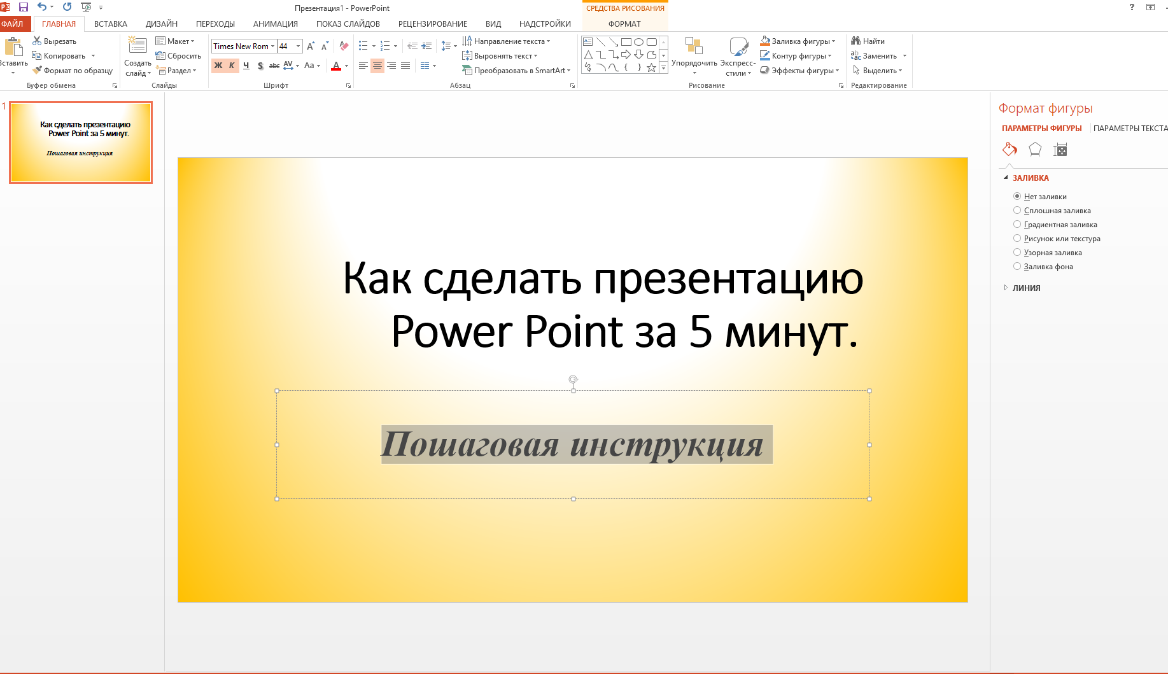
Task: Apply text shadow S button
Action: (x=260, y=66)
